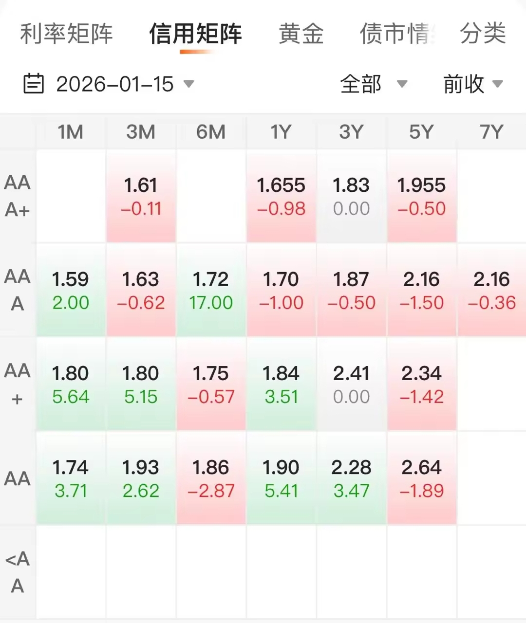Open the 前收 comparison dropdown

(472, 84)
